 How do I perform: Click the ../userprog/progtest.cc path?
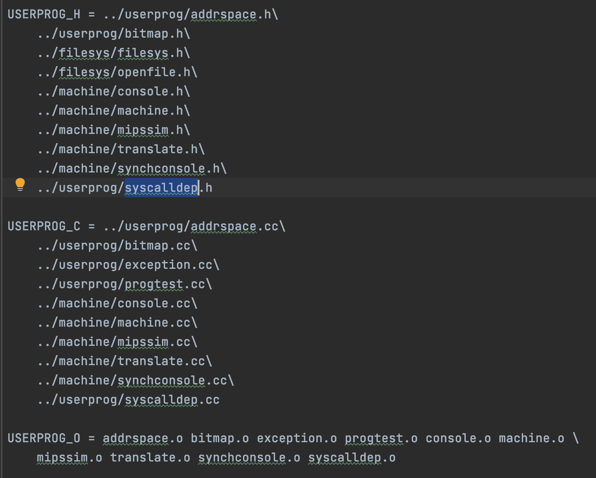pos(124,284)
